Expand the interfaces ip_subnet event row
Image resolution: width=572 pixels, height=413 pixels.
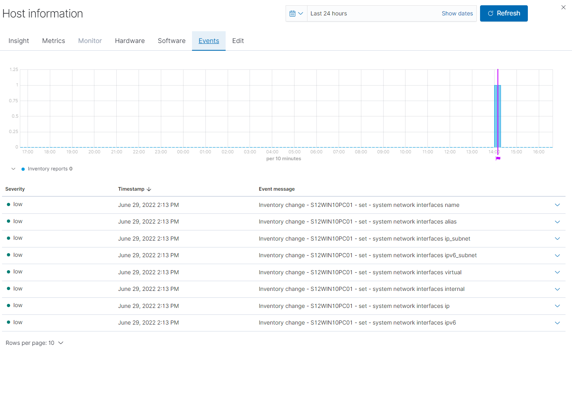557,239
